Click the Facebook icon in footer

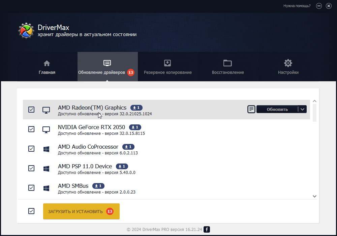[x=207, y=230]
